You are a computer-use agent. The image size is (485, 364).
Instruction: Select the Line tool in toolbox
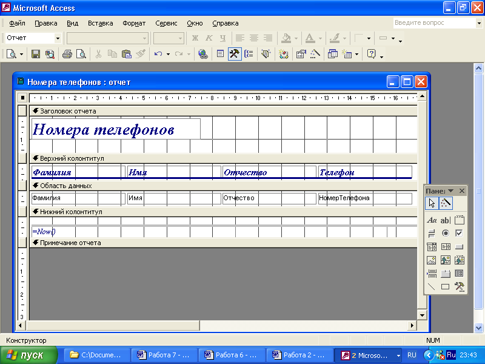[x=432, y=286]
